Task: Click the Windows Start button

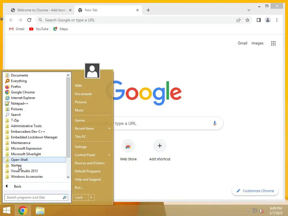Action: point(7,210)
